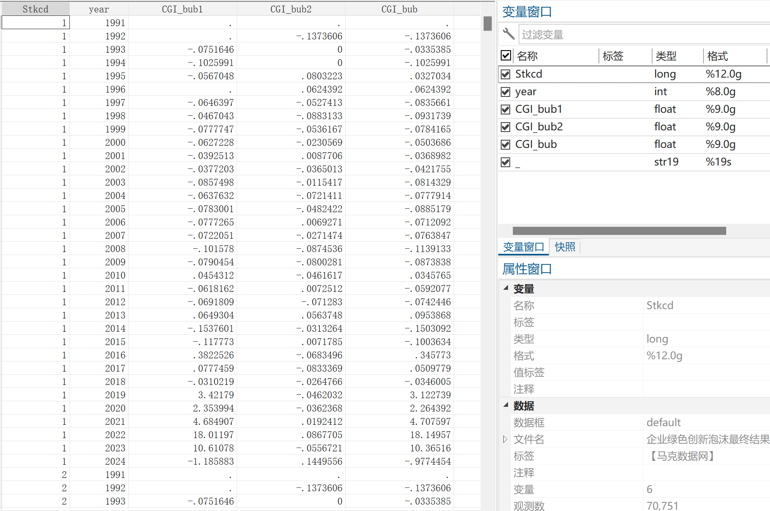Select the CGI_bub1 cell with value -1.185883
This screenshot has height=511, width=770.
click(182, 461)
